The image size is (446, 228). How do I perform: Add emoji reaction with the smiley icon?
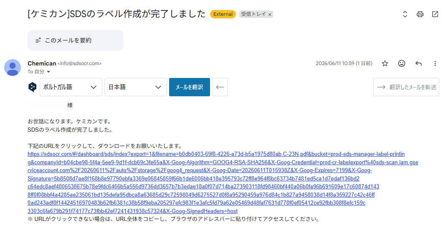pyautogui.click(x=402, y=63)
